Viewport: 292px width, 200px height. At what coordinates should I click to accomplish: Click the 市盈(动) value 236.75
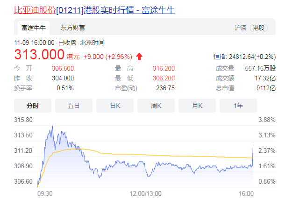coord(165,88)
